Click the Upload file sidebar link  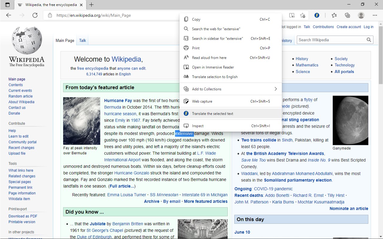(x=17, y=153)
